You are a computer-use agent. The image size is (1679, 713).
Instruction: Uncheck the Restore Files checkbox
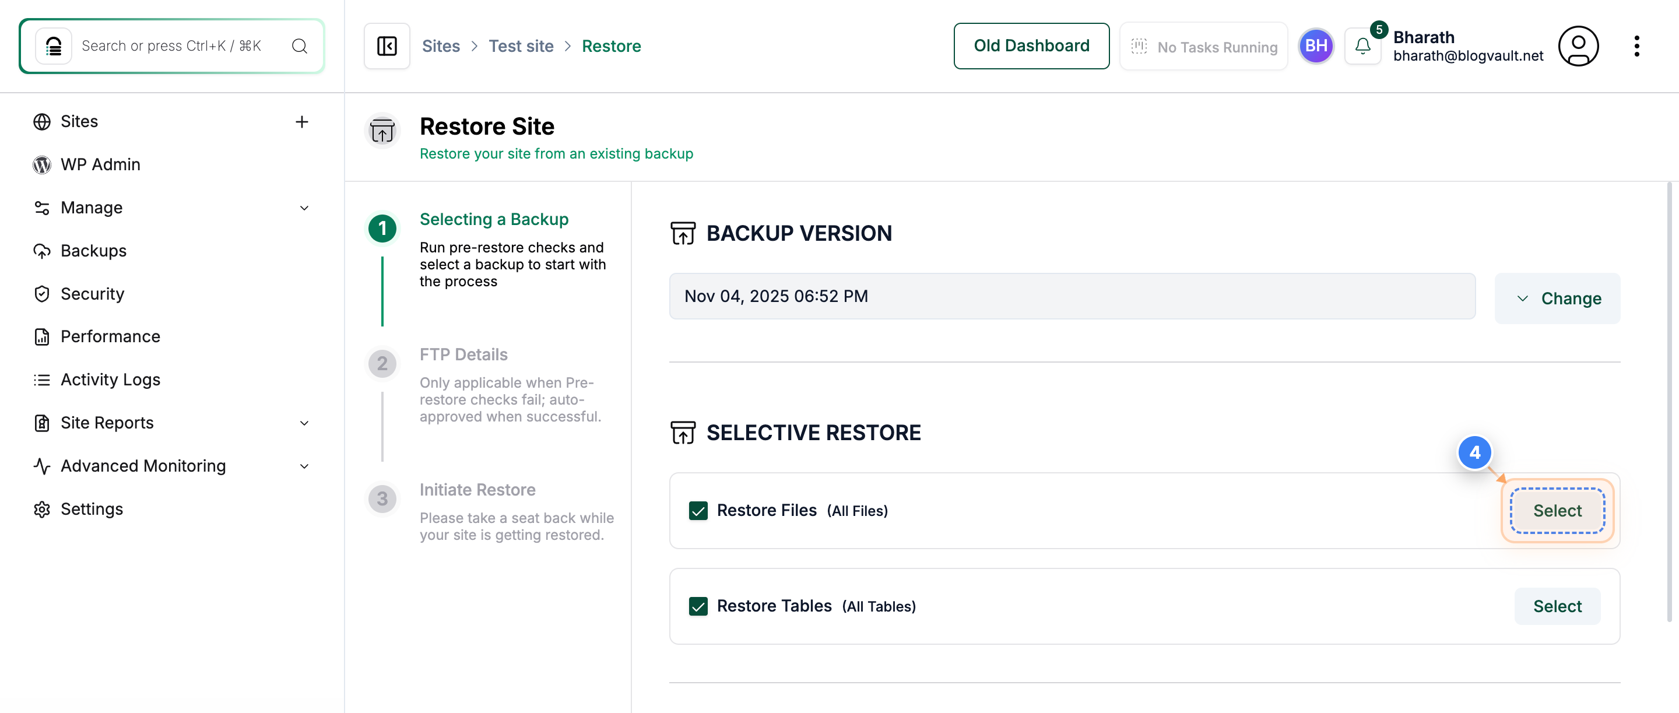point(699,511)
